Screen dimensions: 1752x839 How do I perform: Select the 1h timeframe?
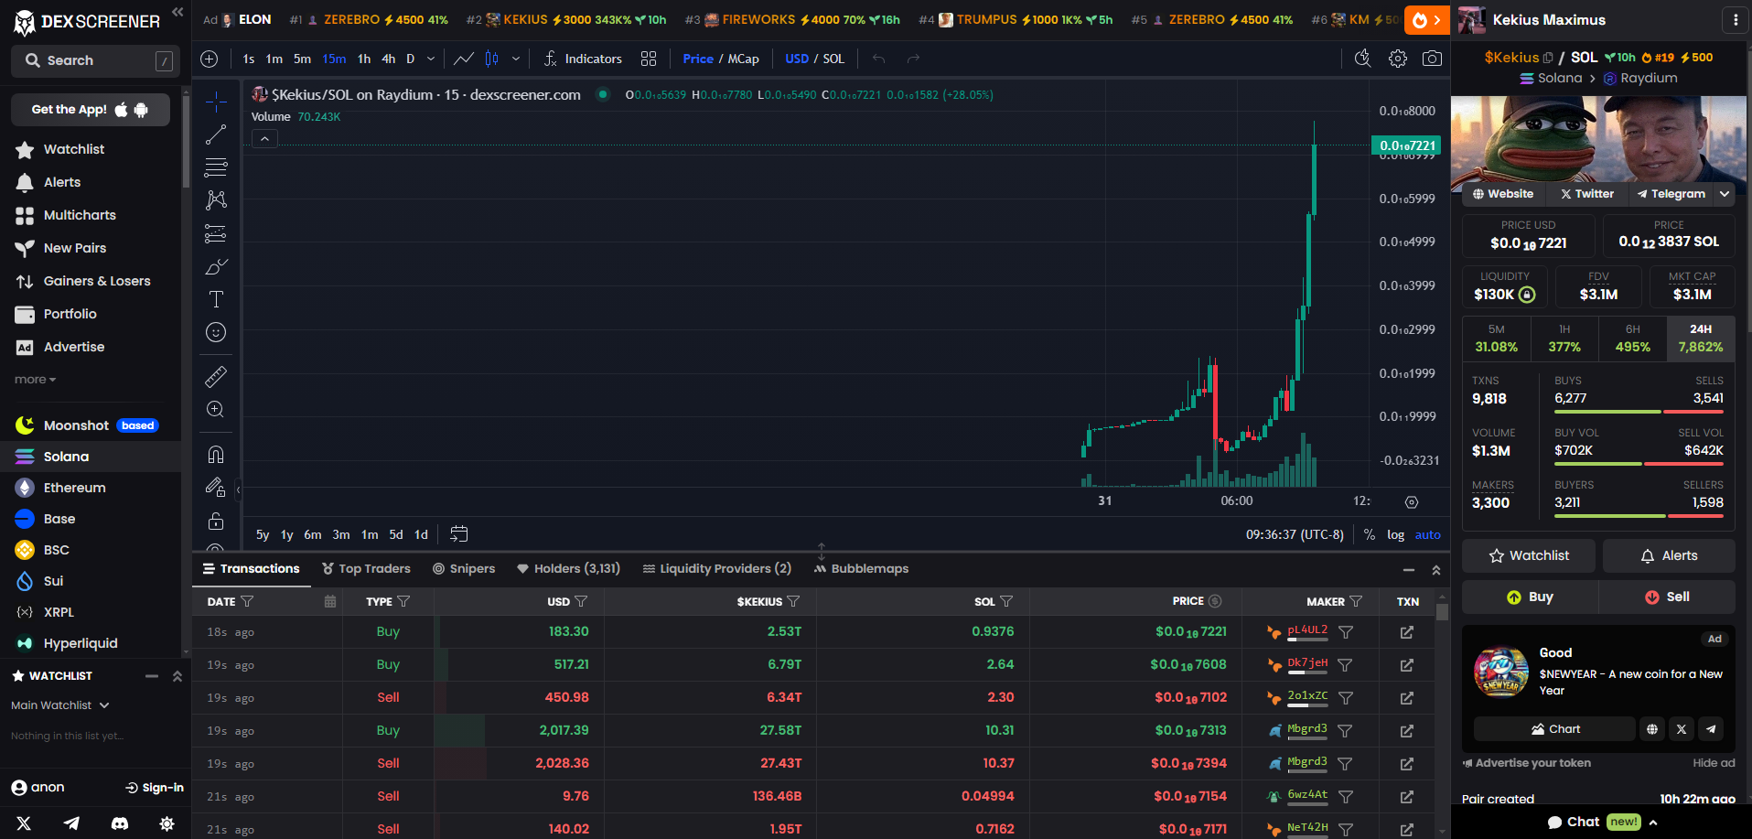click(x=364, y=59)
